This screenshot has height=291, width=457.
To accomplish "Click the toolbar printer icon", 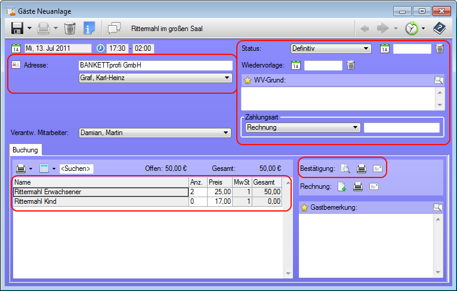I will (x=44, y=28).
